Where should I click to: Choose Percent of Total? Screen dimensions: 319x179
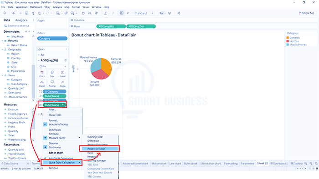click(99, 149)
